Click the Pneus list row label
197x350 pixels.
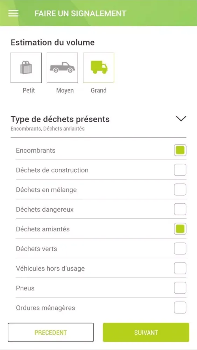25,288
